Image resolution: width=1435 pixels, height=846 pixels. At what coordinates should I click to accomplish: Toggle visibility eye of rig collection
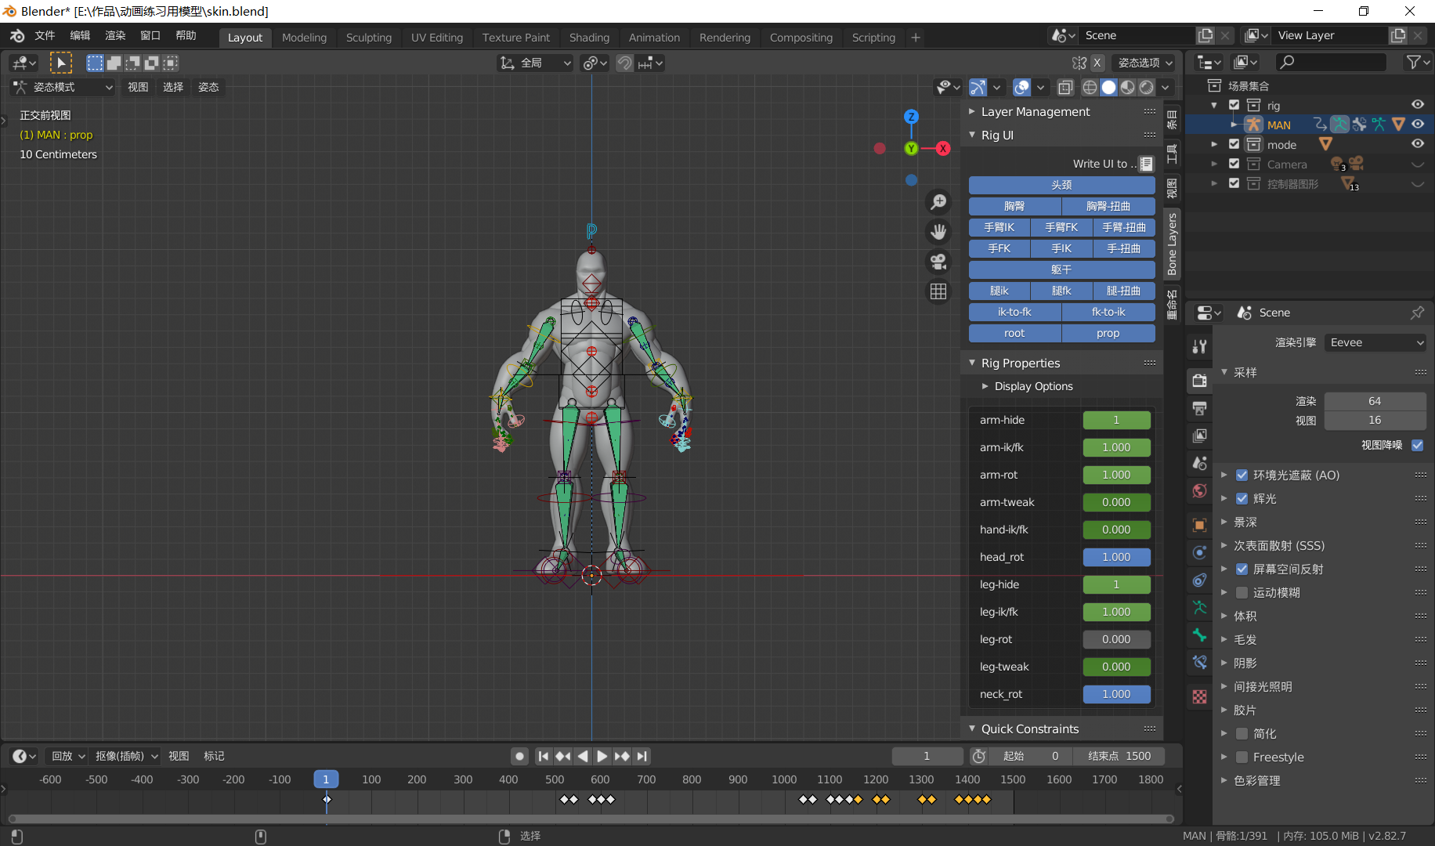tap(1418, 105)
